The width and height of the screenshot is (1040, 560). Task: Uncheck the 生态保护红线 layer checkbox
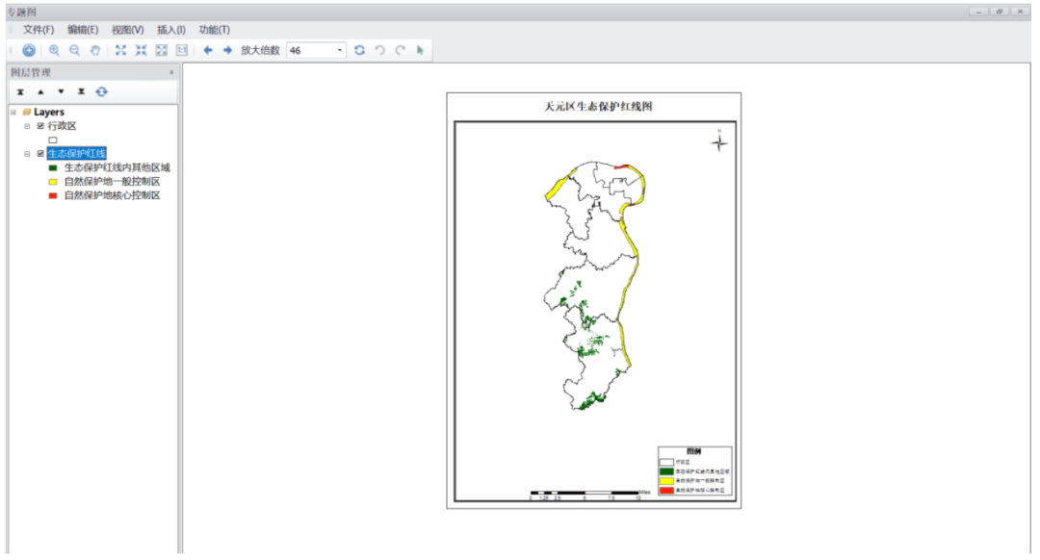pyautogui.click(x=40, y=154)
